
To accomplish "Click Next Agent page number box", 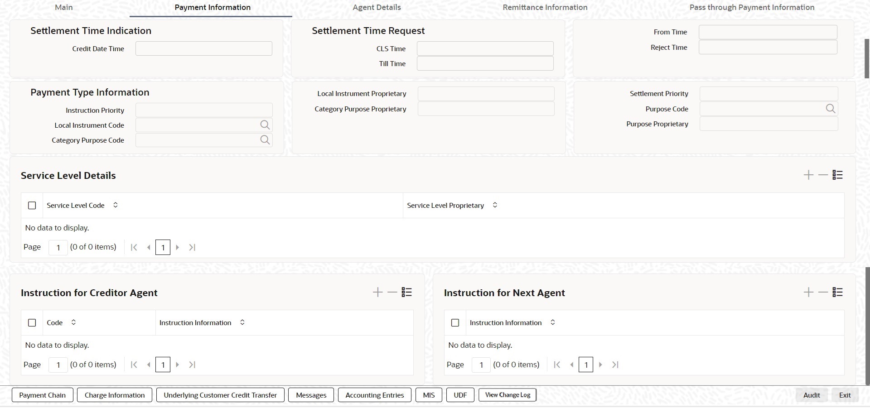I will pyautogui.click(x=481, y=365).
